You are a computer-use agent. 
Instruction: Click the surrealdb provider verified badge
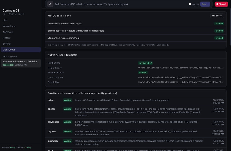point(68,141)
